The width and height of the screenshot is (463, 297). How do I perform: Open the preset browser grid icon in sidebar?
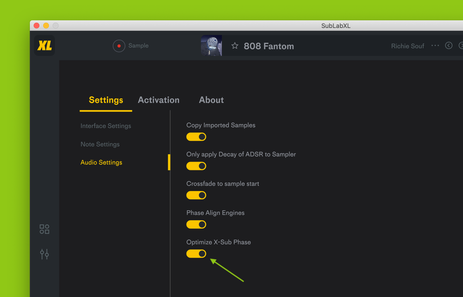click(x=44, y=229)
